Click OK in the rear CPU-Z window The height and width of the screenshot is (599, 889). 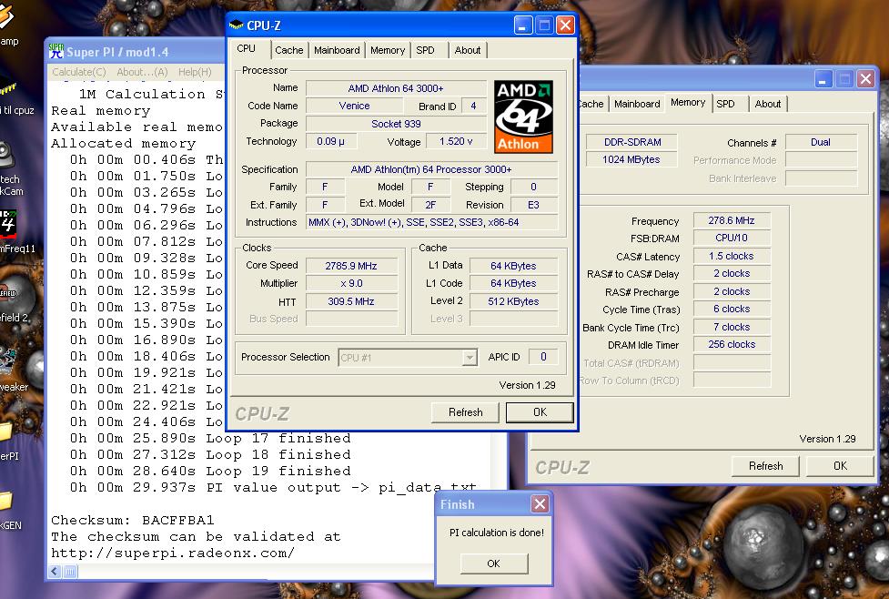[x=840, y=466]
